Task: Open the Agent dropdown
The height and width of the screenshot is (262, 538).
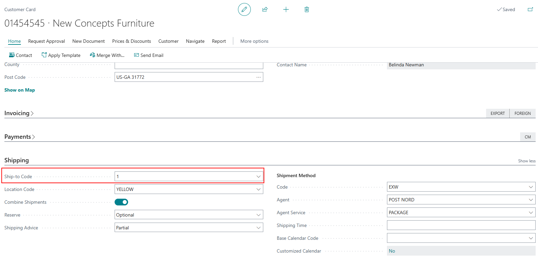Action: [531, 200]
